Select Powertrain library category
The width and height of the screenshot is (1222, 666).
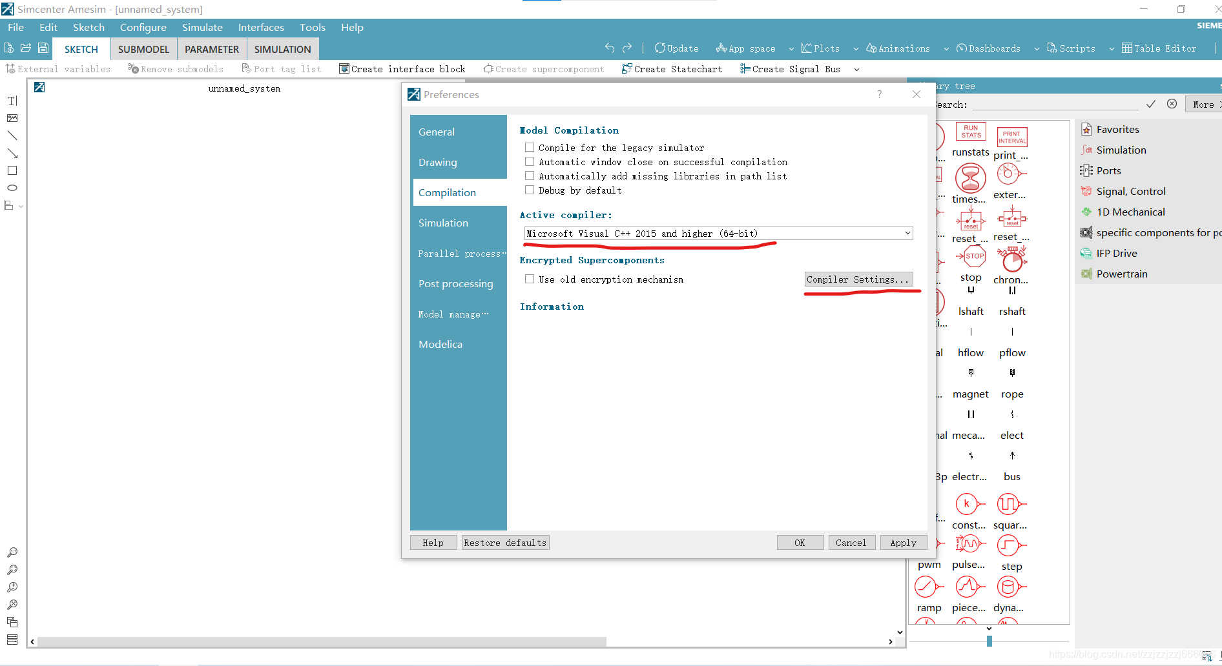1122,274
